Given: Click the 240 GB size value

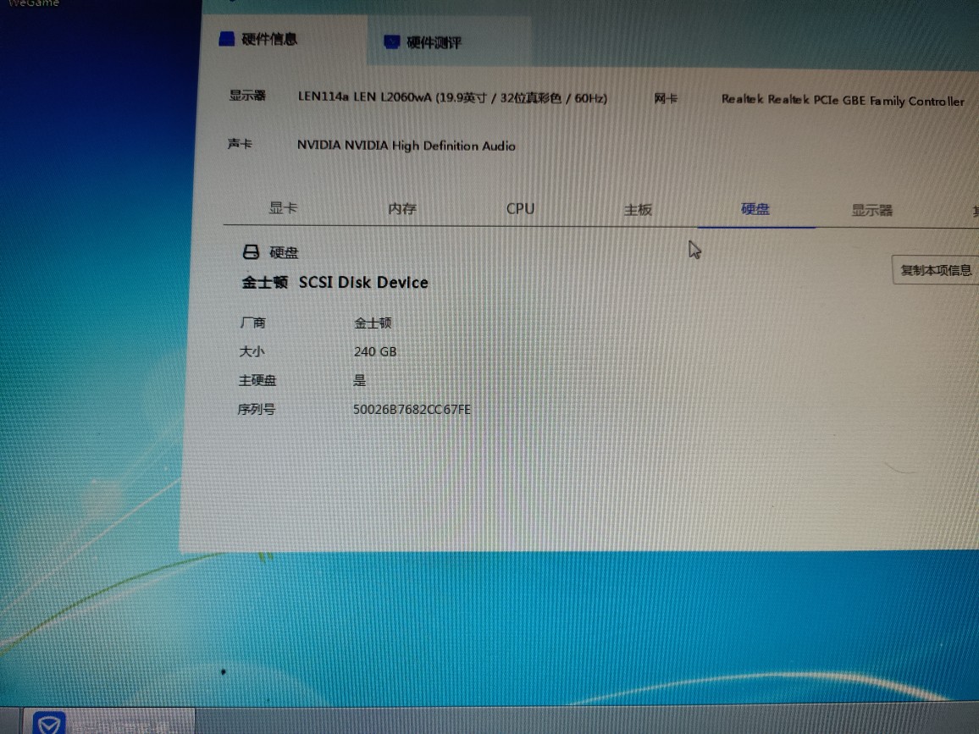Looking at the screenshot, I should pos(375,351).
